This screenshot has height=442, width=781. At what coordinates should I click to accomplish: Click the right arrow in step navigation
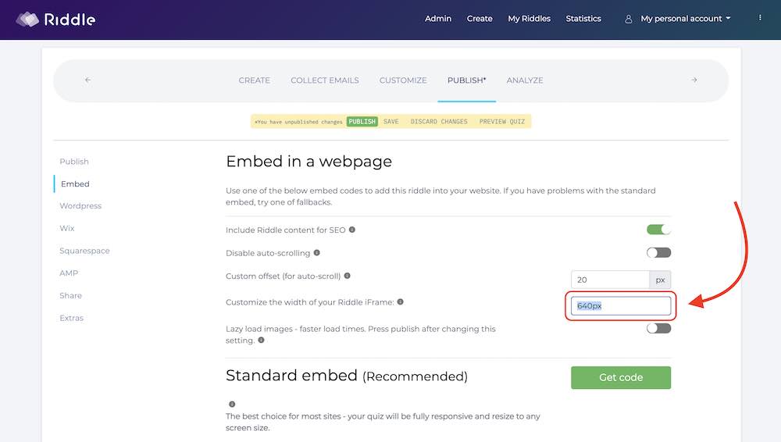coord(694,80)
